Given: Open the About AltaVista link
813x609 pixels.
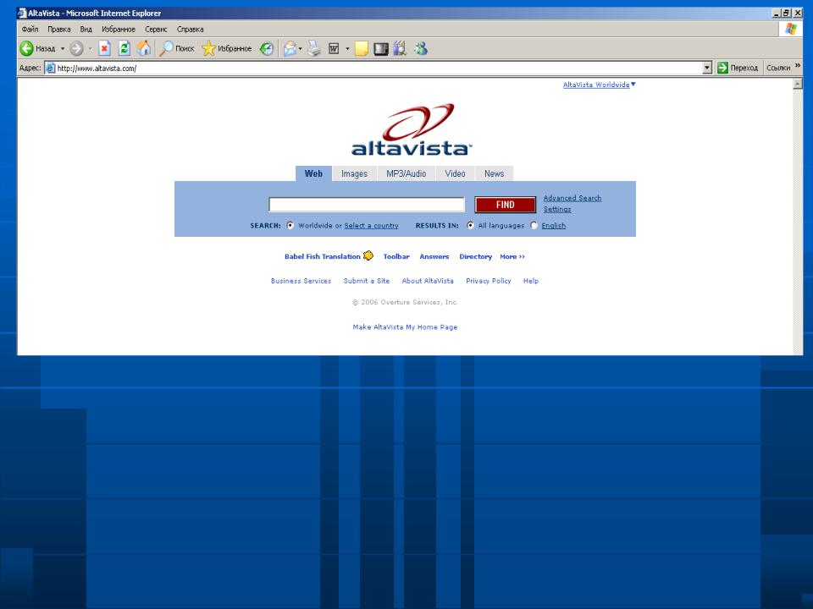Looking at the screenshot, I should [x=428, y=281].
